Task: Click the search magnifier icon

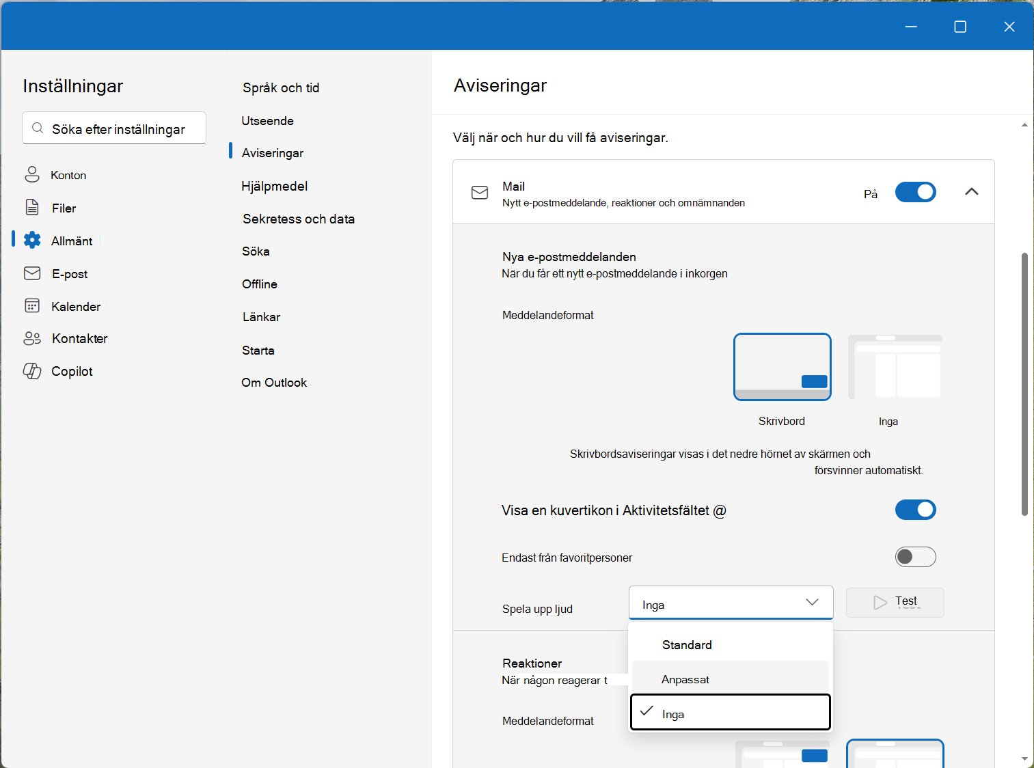Action: click(x=38, y=128)
